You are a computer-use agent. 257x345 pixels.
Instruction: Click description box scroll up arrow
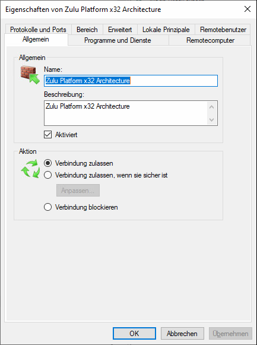point(212,107)
